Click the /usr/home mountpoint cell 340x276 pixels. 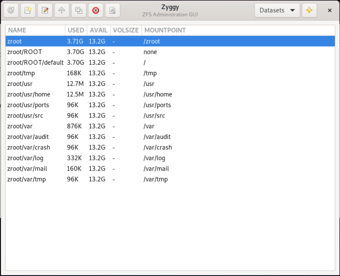point(158,94)
